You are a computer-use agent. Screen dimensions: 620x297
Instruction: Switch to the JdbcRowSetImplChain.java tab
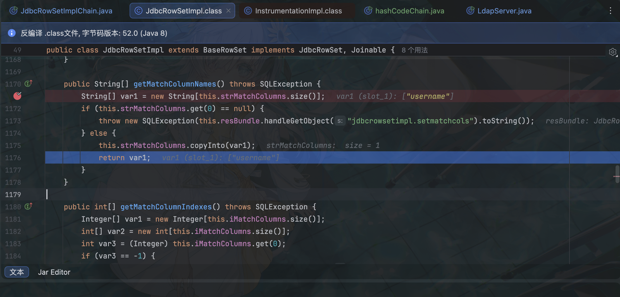[66, 11]
